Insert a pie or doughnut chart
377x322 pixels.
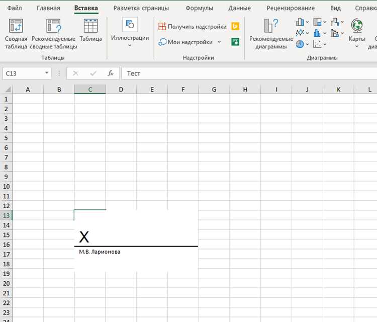click(300, 44)
